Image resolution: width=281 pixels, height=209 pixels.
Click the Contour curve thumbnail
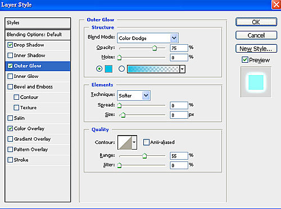coord(125,142)
